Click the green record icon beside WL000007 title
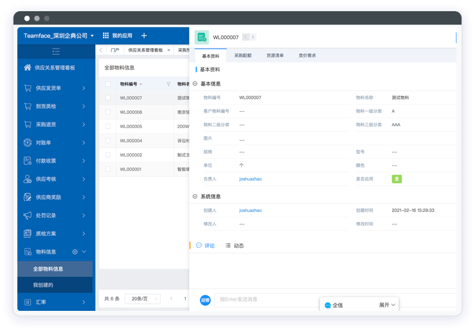Image resolution: width=475 pixels, height=331 pixels. (x=202, y=37)
